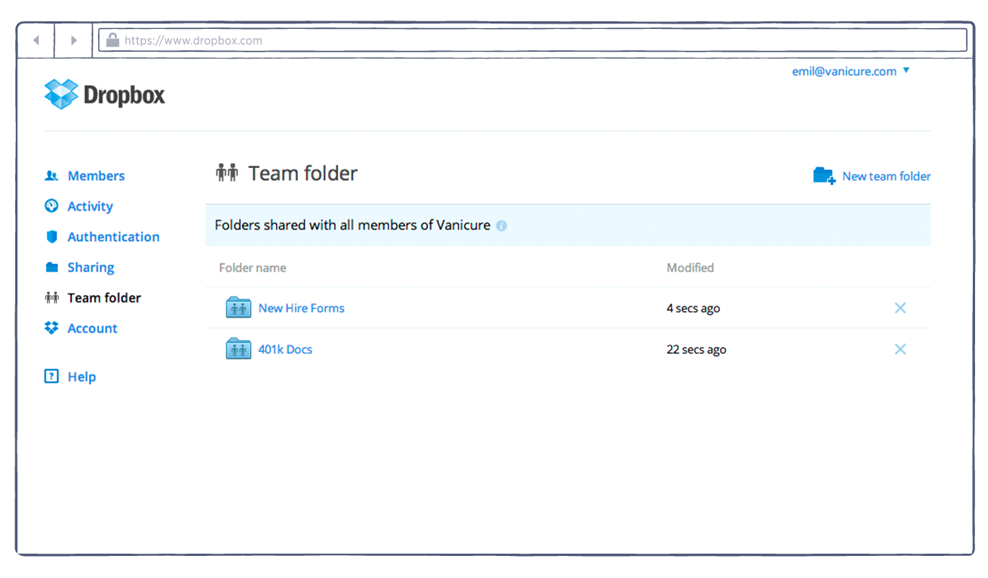Click the Team folder people icon in sidebar

pyautogui.click(x=52, y=297)
